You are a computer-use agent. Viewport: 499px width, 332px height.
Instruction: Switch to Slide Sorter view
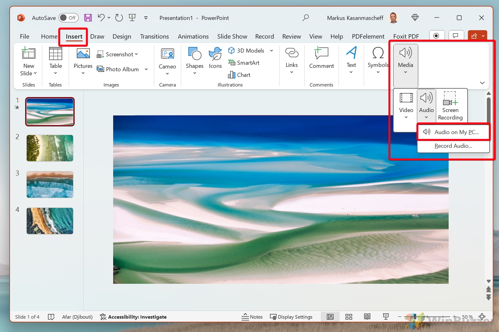tap(349, 317)
